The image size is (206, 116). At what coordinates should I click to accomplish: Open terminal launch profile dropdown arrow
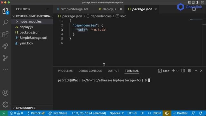click(x=177, y=71)
